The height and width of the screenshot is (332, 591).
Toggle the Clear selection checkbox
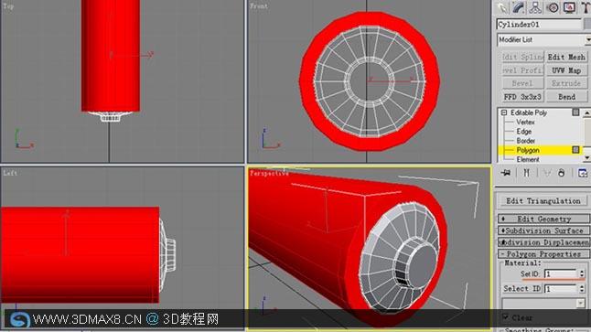pyautogui.click(x=505, y=317)
